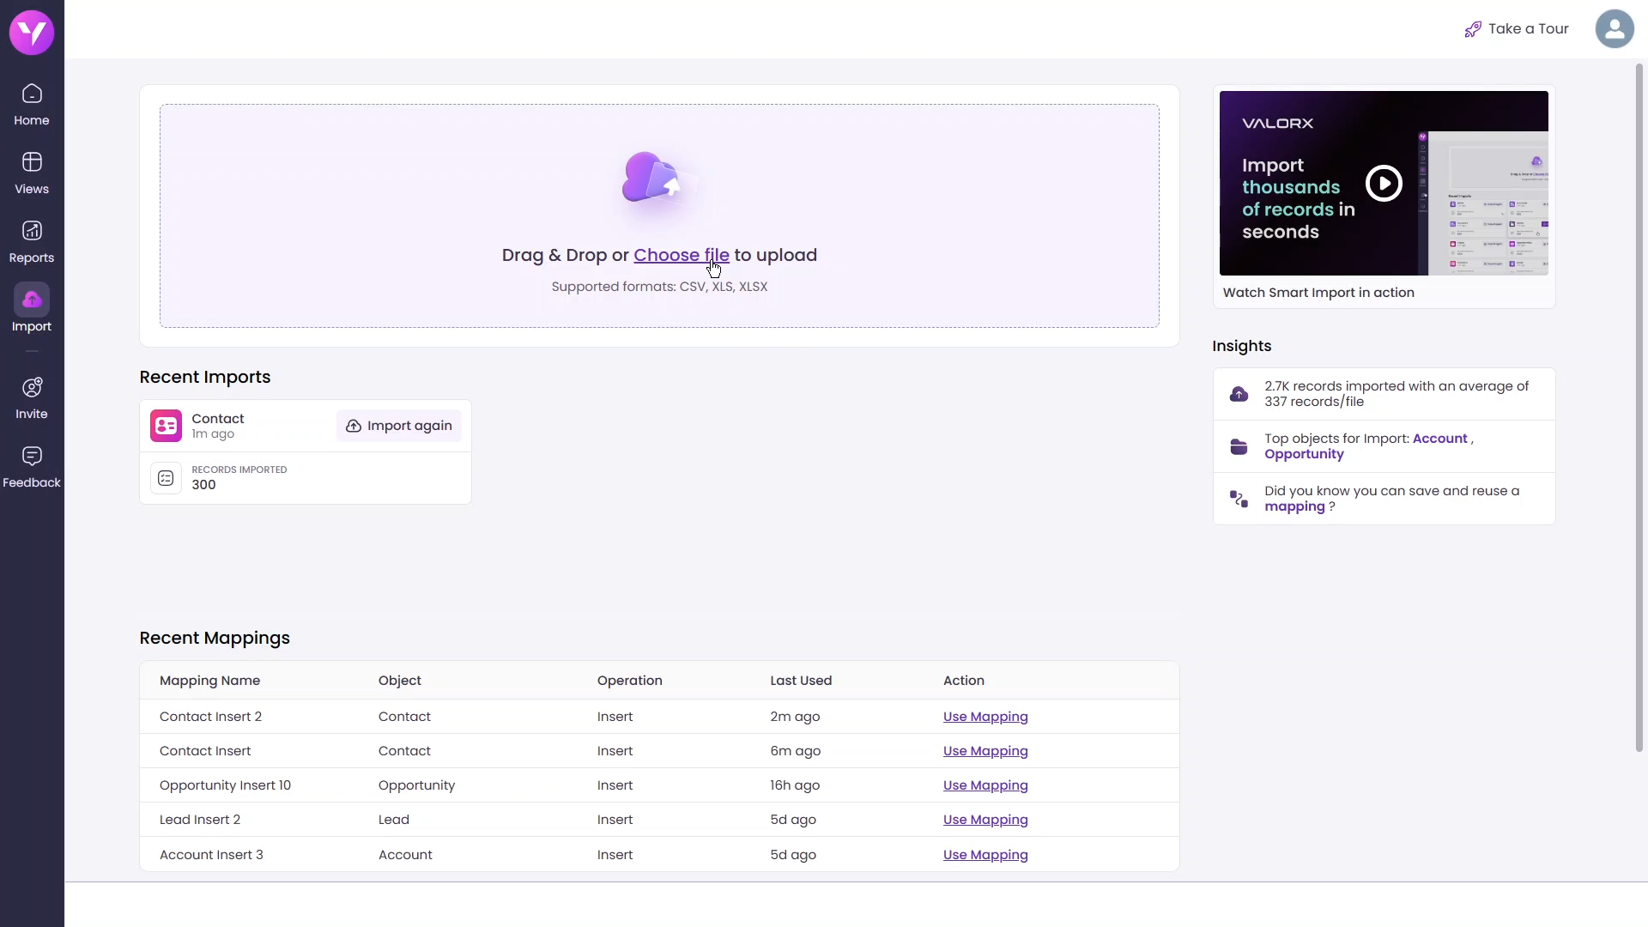Go to Views in sidebar

coord(32,162)
